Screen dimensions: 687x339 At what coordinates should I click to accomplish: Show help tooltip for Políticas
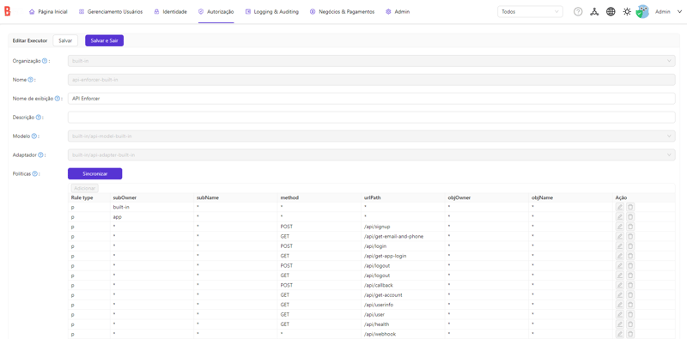(35, 174)
